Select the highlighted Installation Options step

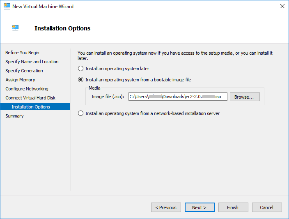click(31, 107)
